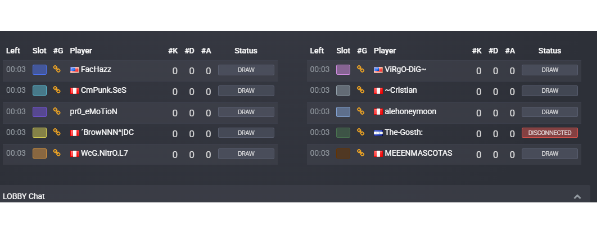Click the DISCONNECTED status for The-Gosth:
This screenshot has height=244, width=601.
[550, 133]
